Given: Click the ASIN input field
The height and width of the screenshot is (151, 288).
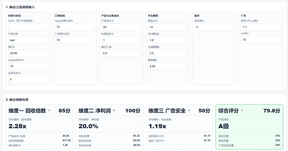Looking at the screenshot, I should [28, 27].
